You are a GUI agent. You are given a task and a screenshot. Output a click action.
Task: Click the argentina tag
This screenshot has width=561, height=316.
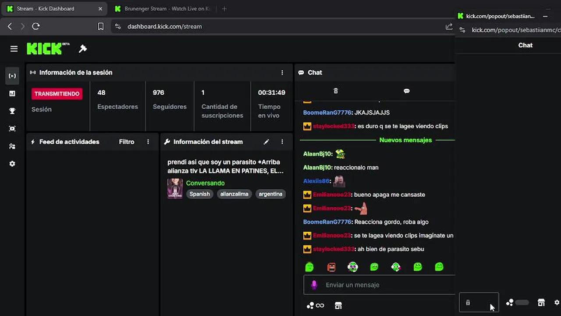tap(270, 194)
